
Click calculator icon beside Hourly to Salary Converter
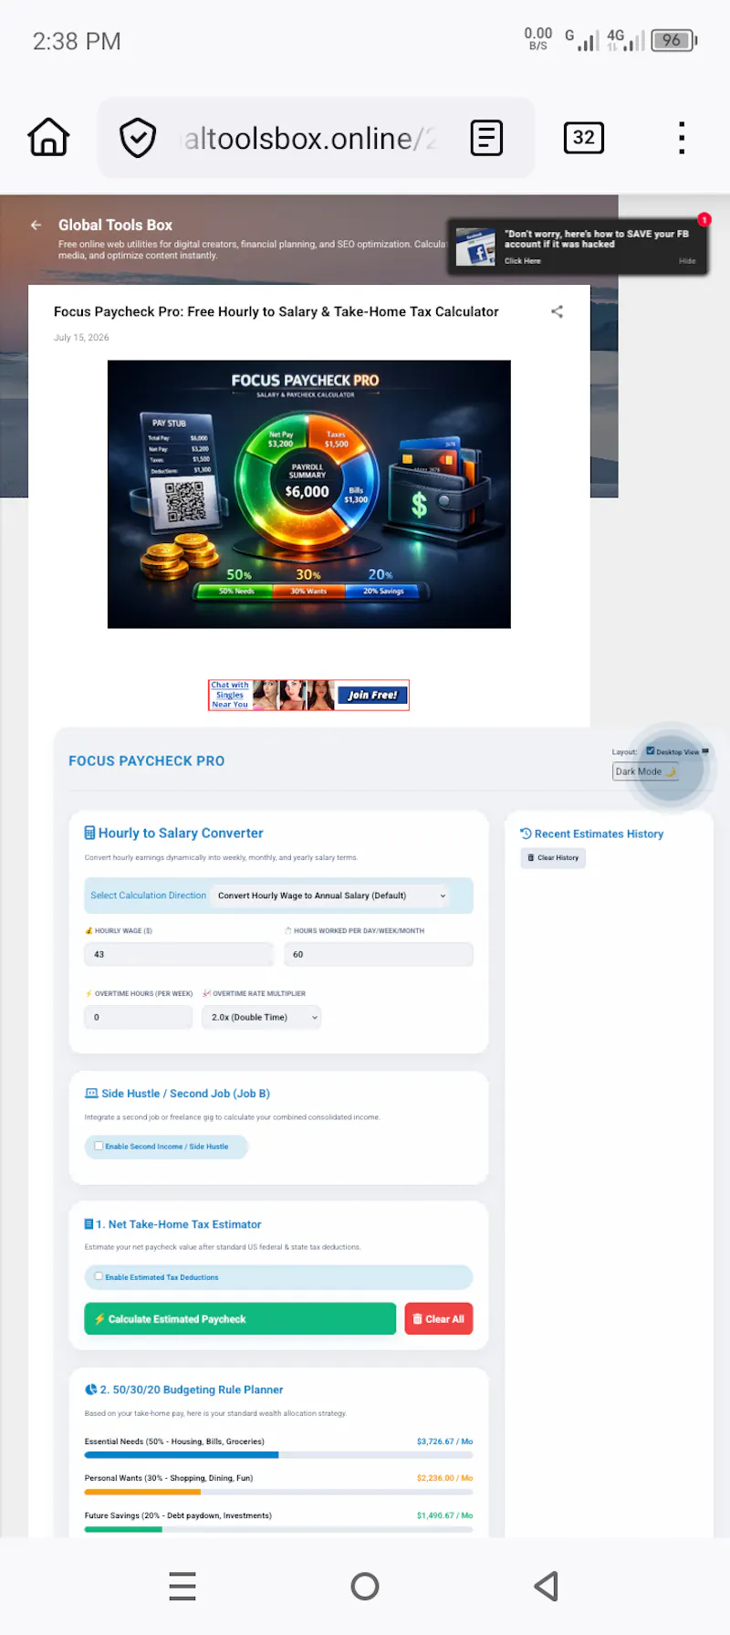pyautogui.click(x=89, y=833)
